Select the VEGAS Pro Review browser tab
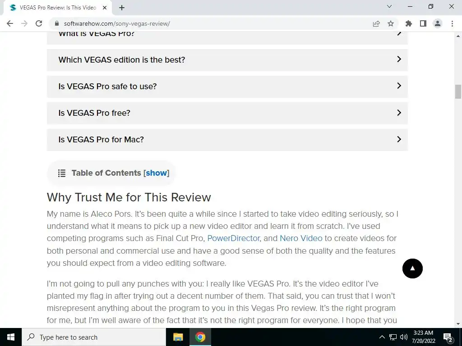Image resolution: width=462 pixels, height=346 pixels. pos(57,8)
